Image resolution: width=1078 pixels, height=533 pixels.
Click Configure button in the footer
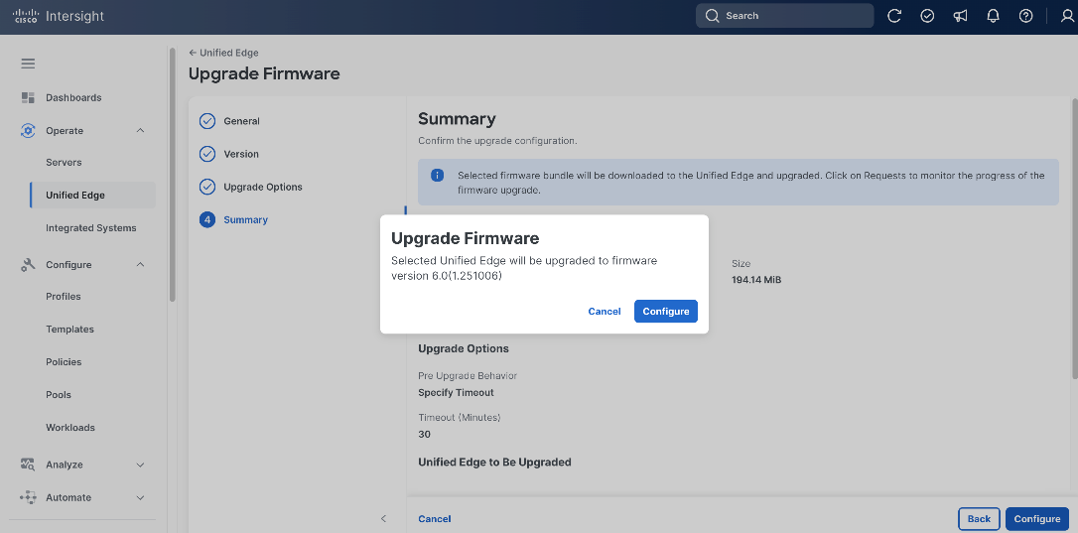pyautogui.click(x=1037, y=519)
